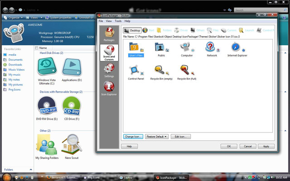Collapse the Other group arrow
Screen dimensions: 290x181
click(285, 131)
